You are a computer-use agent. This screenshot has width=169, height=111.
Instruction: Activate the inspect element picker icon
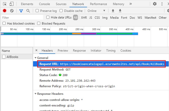(5, 4)
